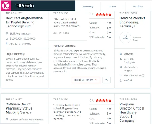Click the share icon button
Image resolution: width=152 pixels, height=124 pixels.
pos(107,80)
